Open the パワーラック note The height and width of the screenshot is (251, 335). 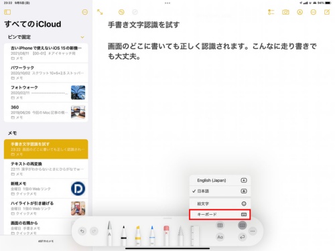(x=46, y=73)
